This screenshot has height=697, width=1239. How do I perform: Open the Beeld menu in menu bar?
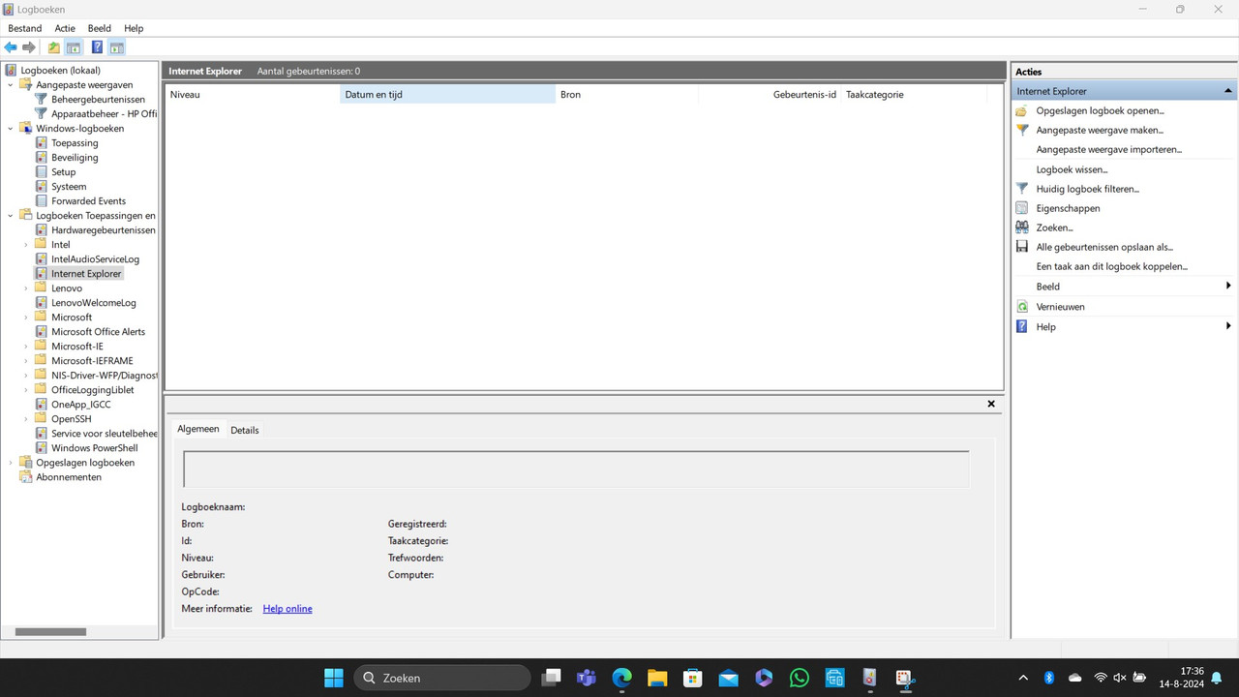99,28
